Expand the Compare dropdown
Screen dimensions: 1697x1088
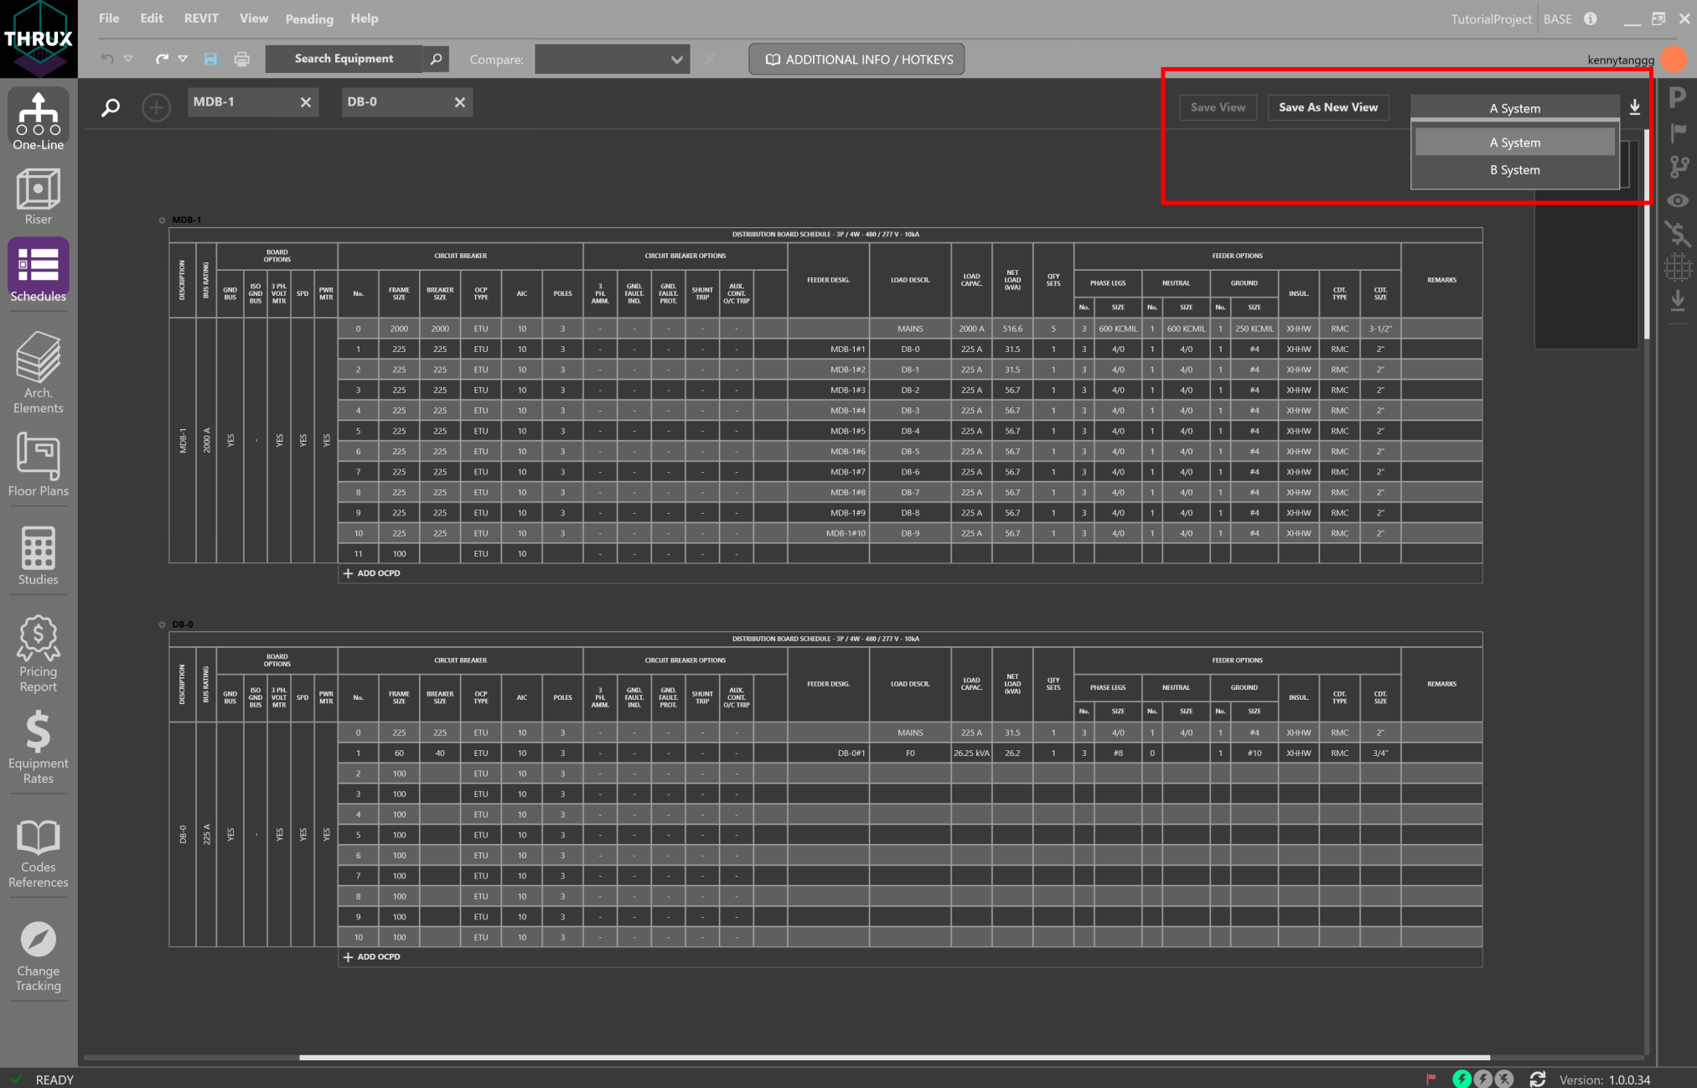(x=613, y=60)
